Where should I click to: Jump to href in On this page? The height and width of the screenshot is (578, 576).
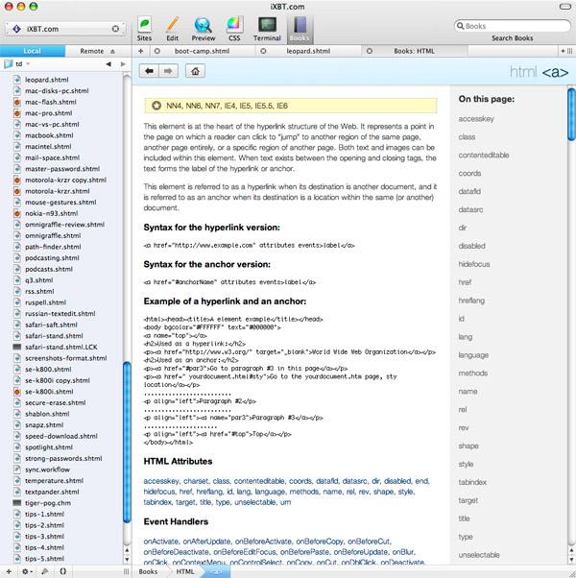pyautogui.click(x=465, y=282)
